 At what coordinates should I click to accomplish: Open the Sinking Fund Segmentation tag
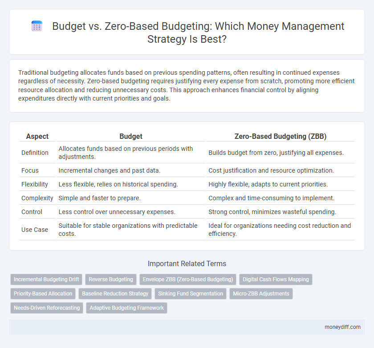pos(191,294)
